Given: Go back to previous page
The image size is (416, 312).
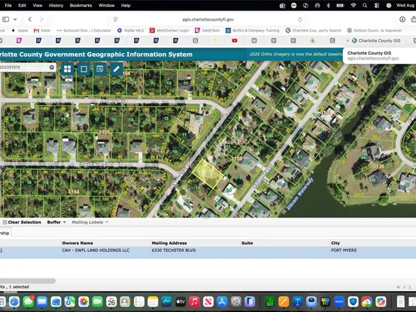Looking at the screenshot, I should point(30,19).
